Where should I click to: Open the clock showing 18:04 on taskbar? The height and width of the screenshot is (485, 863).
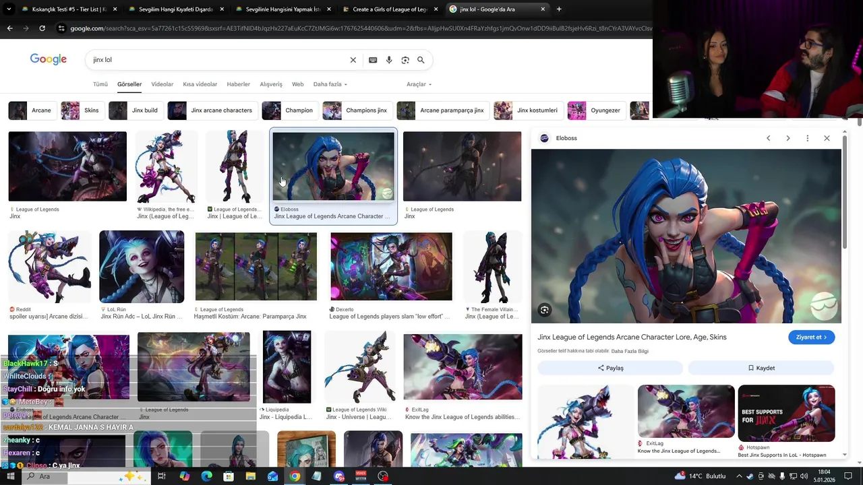click(x=824, y=476)
